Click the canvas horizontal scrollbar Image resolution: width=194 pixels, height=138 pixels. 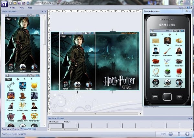pyautogui.click(x=95, y=114)
